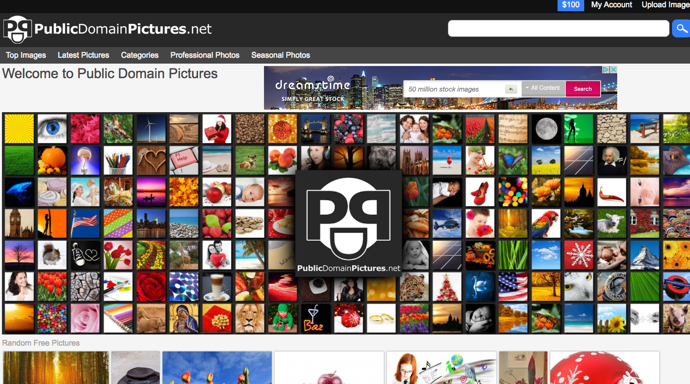Screen dimensions: 690x384
Task: Open the pumpkin and fruits thumbnail
Action: click(x=52, y=160)
